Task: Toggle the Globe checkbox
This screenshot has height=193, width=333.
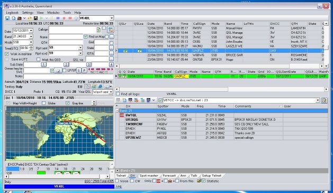Action: click(44, 103)
